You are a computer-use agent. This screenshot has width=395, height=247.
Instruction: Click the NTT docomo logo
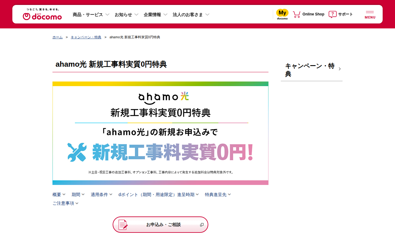pos(42,15)
